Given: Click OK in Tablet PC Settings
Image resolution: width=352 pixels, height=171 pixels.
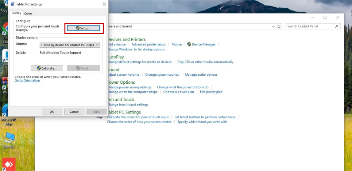Looking at the screenshot, I should (52, 112).
